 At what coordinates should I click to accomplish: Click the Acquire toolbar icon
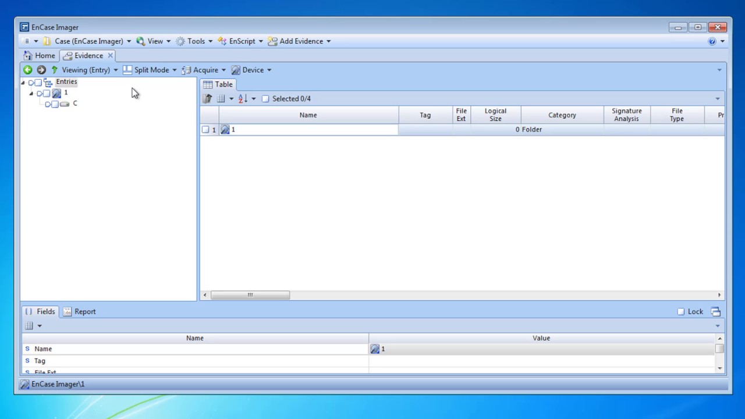pos(186,70)
